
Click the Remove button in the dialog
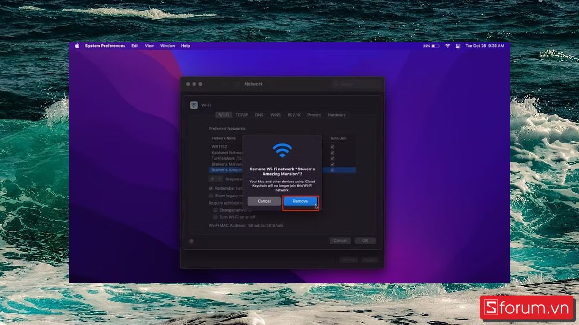point(300,201)
